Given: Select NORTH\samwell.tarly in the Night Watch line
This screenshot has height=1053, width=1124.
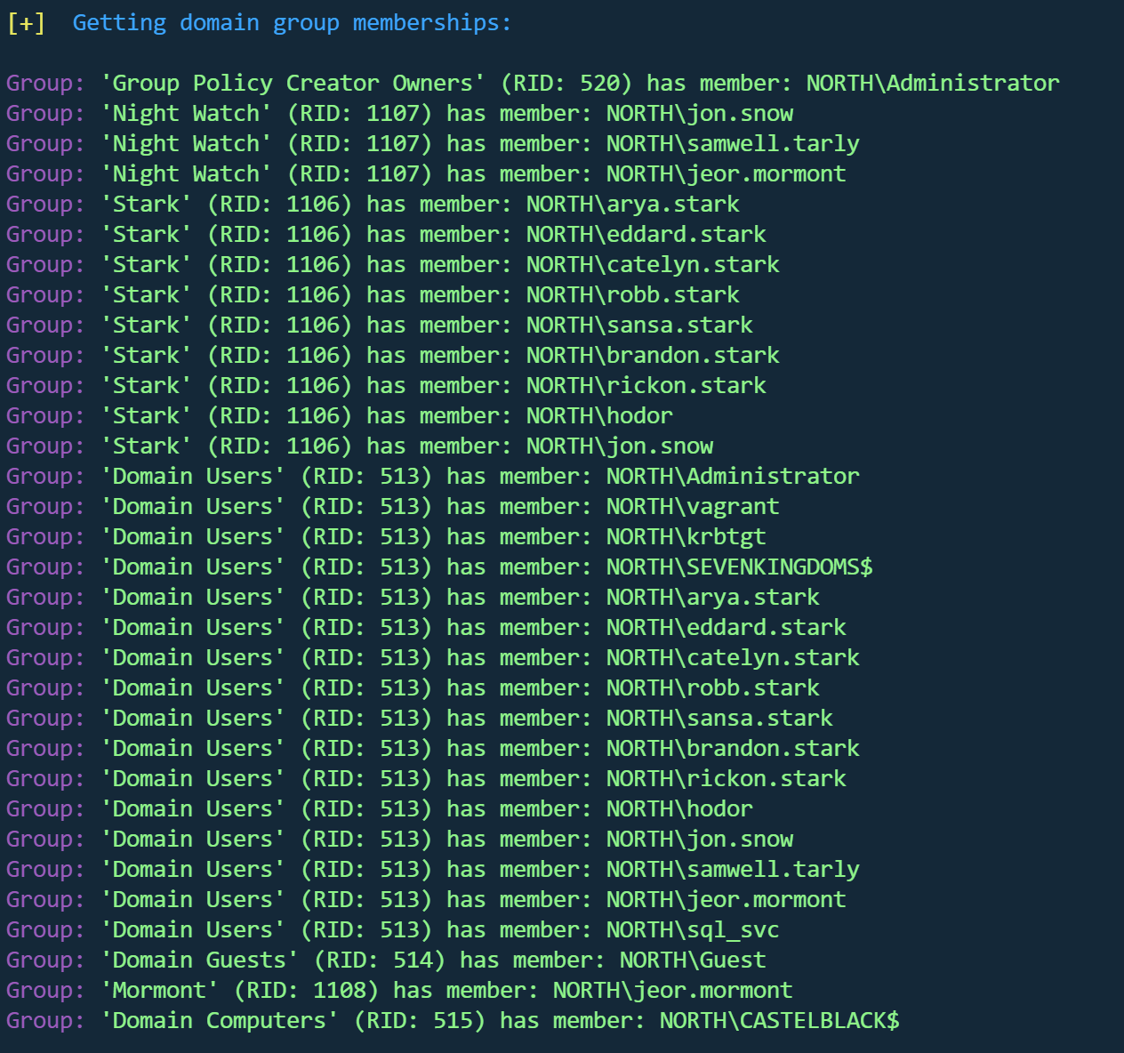Looking at the screenshot, I should point(733,144).
